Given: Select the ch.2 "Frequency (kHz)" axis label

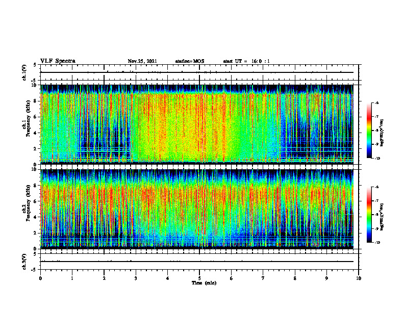Looking at the screenshot, I should [28, 204].
